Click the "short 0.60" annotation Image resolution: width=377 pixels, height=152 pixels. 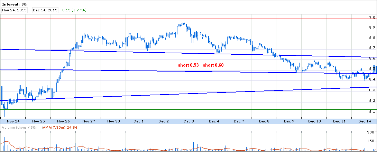(x=213, y=65)
